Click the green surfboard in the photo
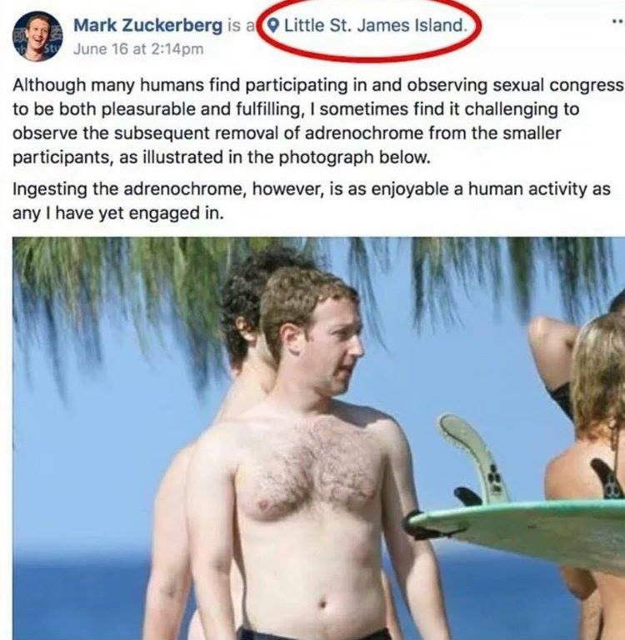The image size is (625, 640). tap(517, 528)
